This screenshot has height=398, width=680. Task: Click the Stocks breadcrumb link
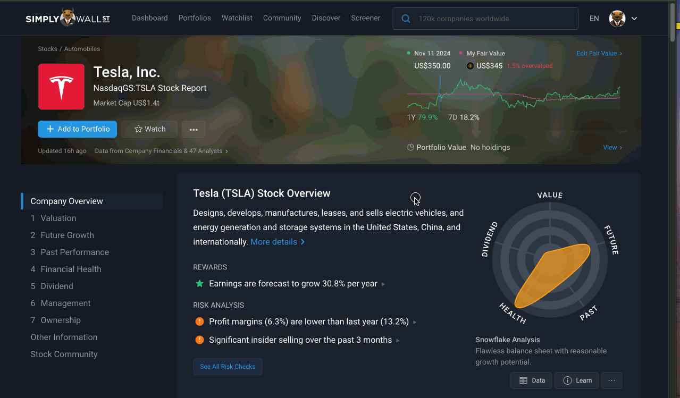click(x=47, y=49)
